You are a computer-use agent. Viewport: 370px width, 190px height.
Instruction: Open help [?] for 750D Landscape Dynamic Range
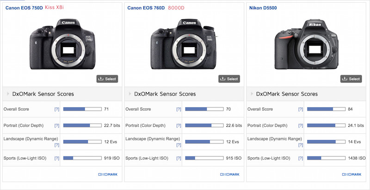[57, 145]
